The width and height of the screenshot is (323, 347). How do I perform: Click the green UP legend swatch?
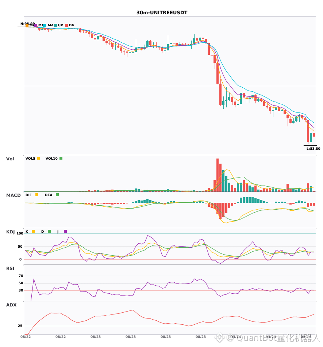(x=55, y=25)
